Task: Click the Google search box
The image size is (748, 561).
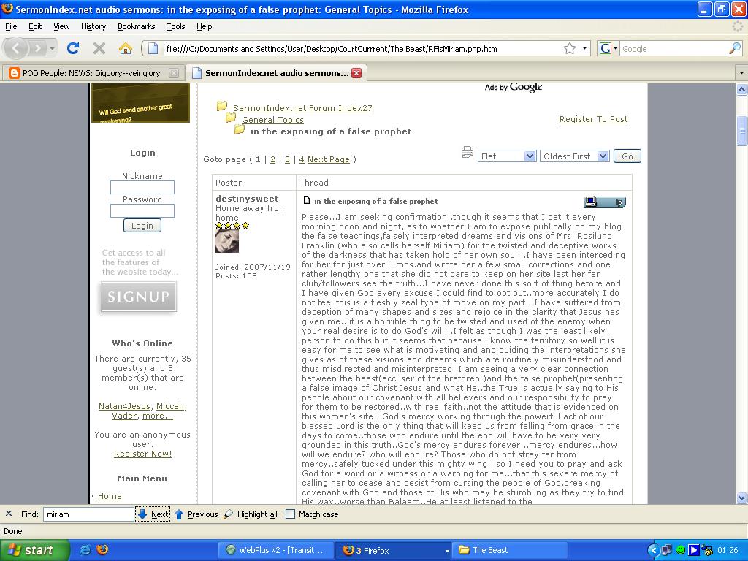Action: click(x=674, y=49)
